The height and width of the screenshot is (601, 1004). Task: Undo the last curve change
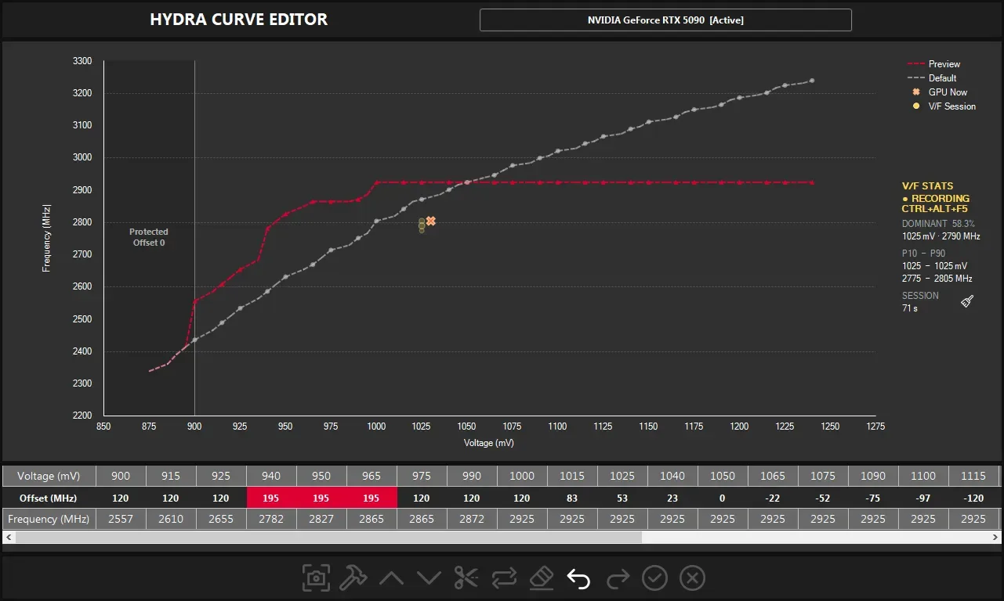coord(578,578)
